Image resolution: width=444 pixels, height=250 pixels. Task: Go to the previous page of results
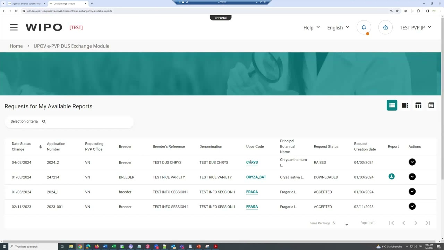click(403, 223)
